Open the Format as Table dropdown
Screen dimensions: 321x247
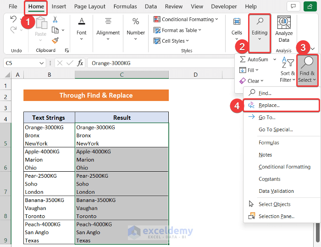tap(177, 30)
